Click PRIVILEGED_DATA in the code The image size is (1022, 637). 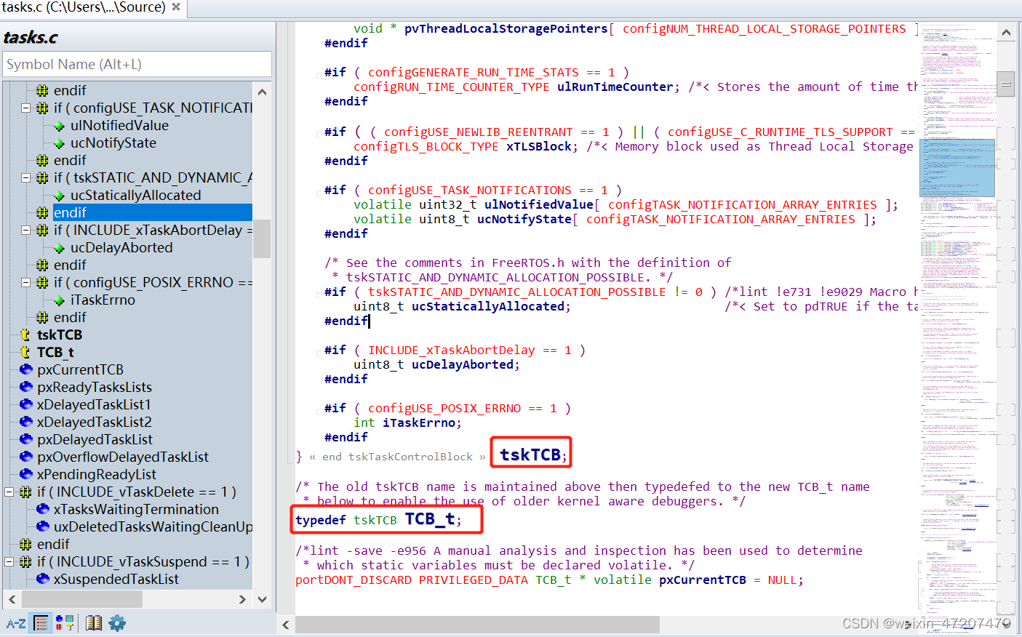[474, 580]
